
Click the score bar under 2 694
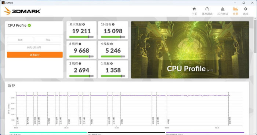pyautogui.click(x=82, y=76)
